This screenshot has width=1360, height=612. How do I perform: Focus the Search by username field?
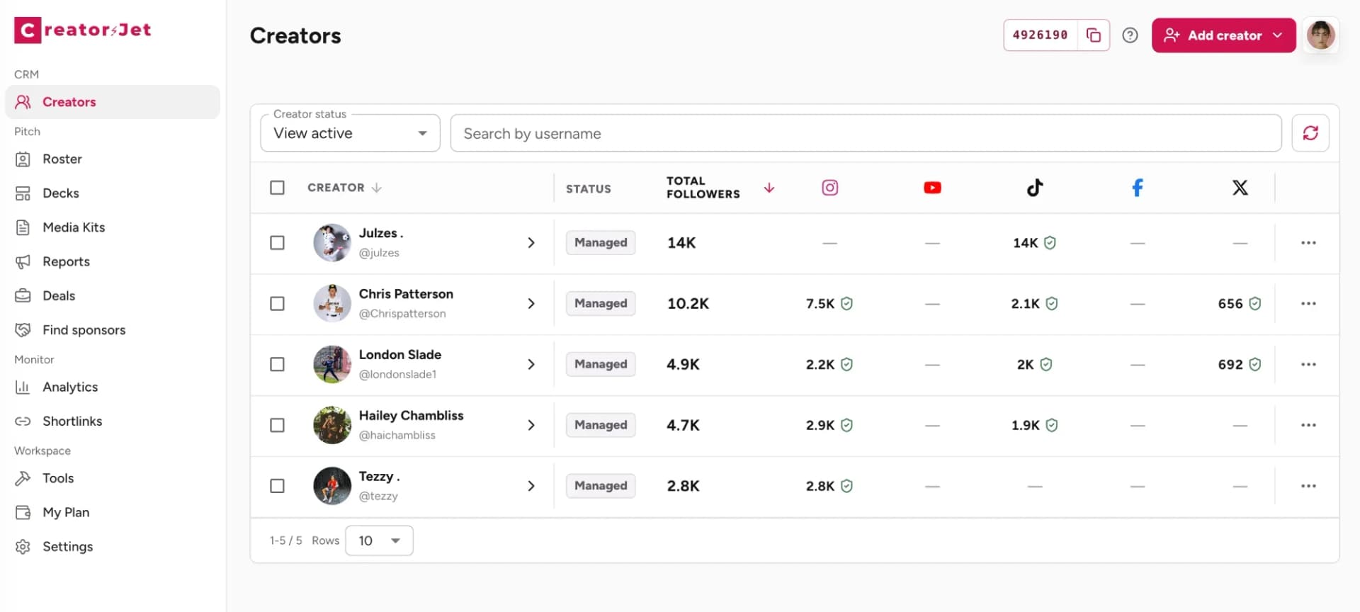(x=866, y=133)
